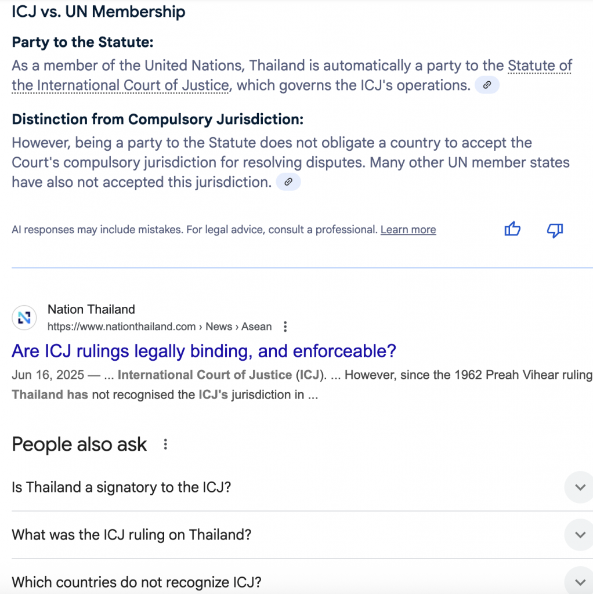Screen dimensions: 593x594
Task: Open source link icon after "ICJ's operations"
Action: pos(487,85)
